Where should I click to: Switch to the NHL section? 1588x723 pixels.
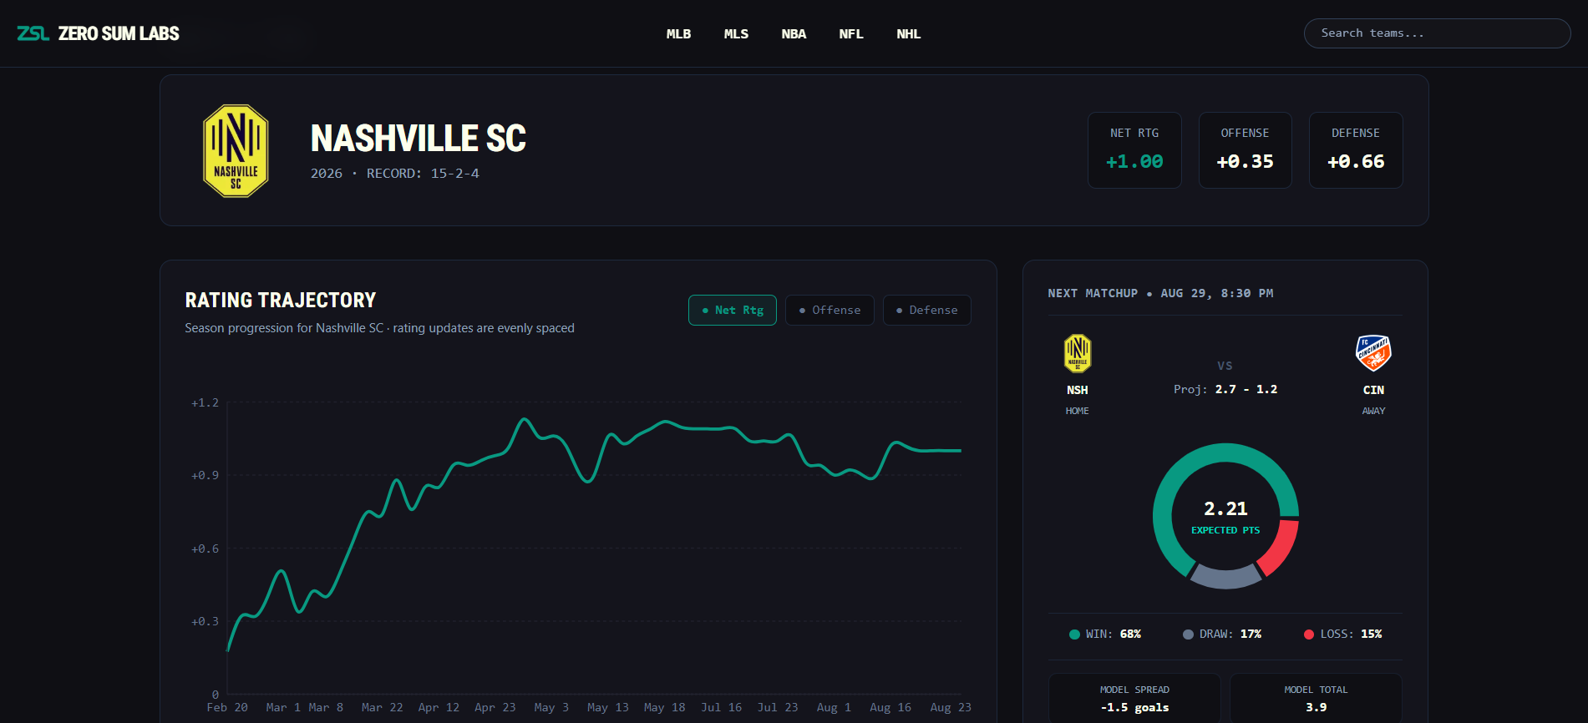click(909, 34)
